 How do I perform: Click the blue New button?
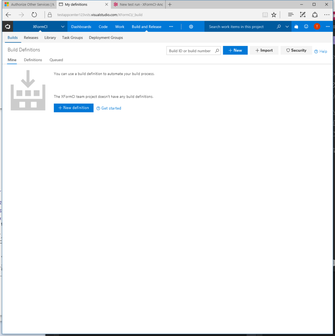coord(235,50)
